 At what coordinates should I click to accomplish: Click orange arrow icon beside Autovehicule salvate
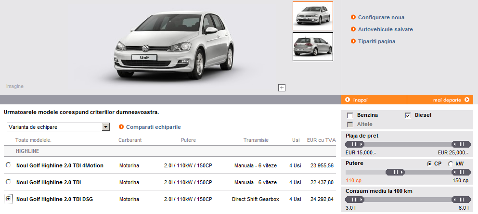(353, 29)
